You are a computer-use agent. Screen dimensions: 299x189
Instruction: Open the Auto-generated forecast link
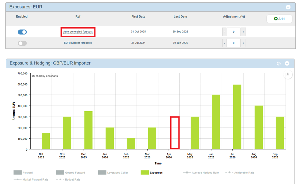pyautogui.click(x=78, y=32)
